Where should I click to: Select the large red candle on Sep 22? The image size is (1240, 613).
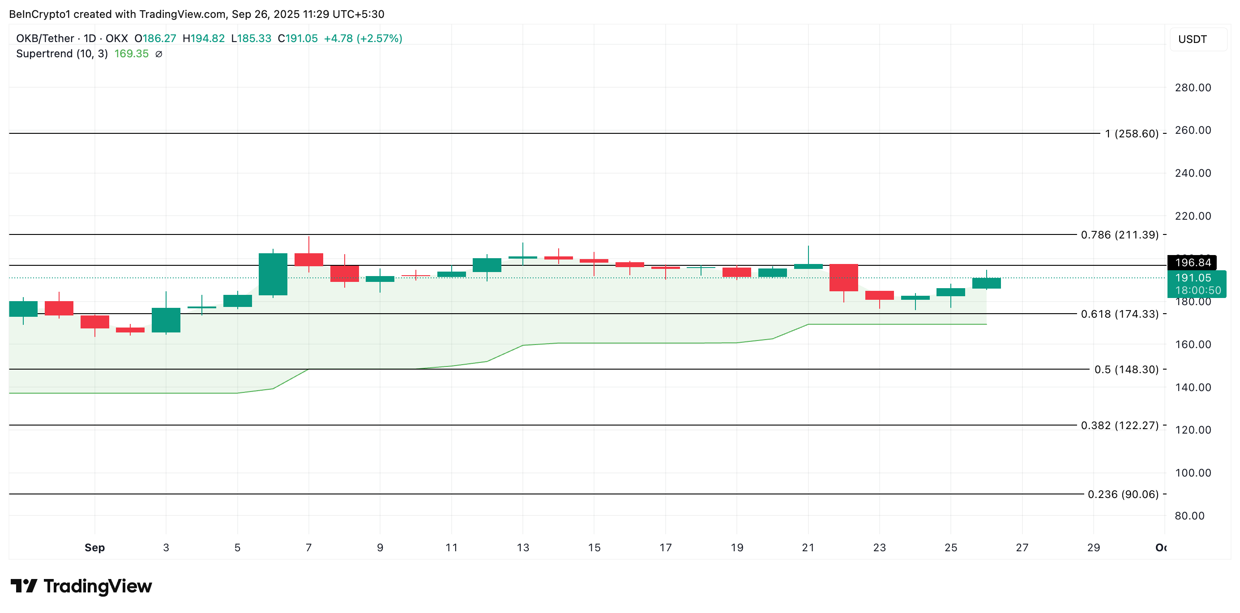coord(843,277)
